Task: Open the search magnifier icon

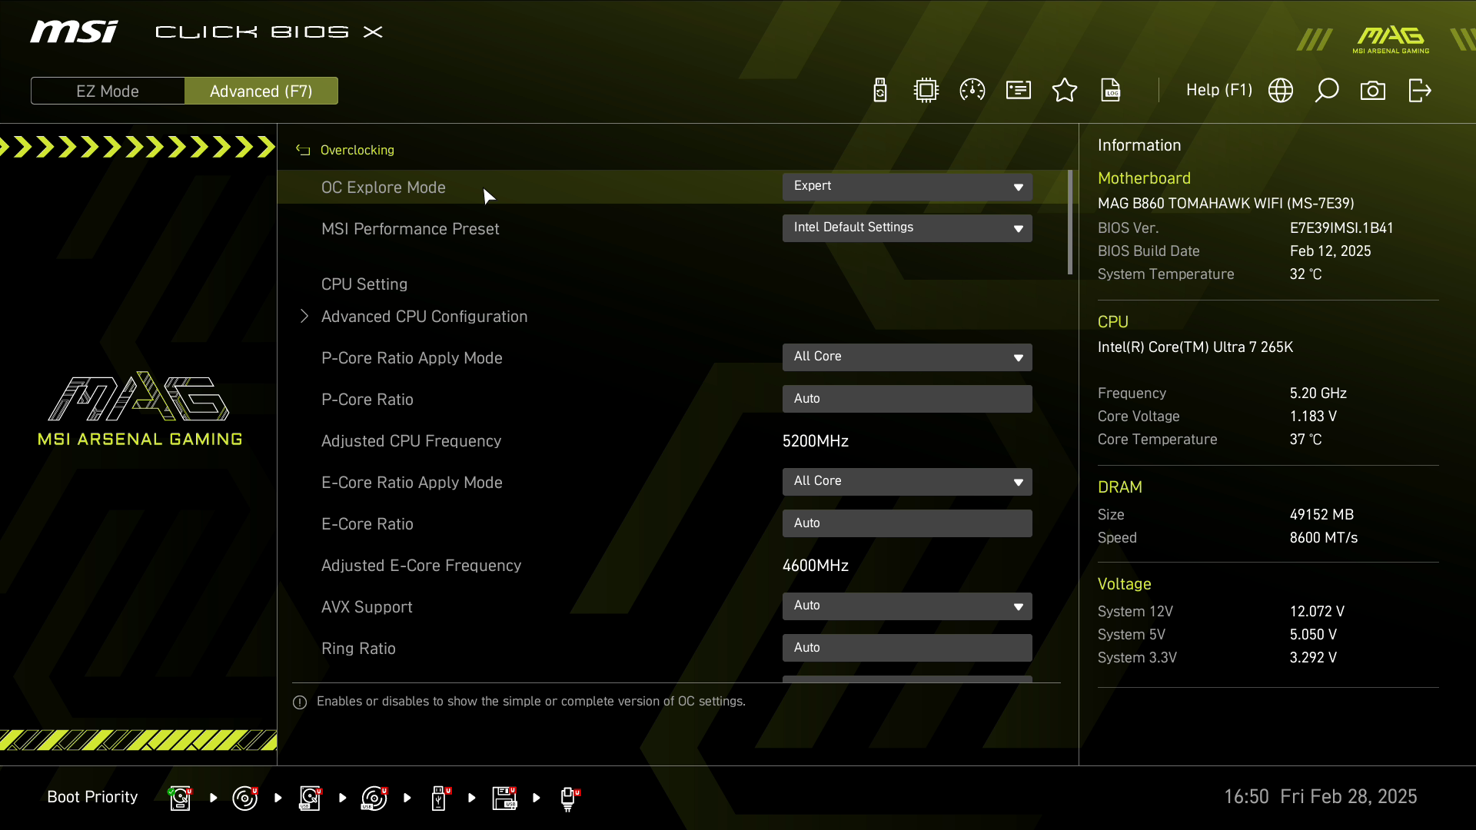Action: tap(1327, 91)
